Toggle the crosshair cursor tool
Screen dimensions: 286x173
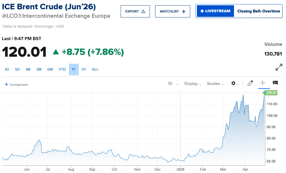point(263,83)
